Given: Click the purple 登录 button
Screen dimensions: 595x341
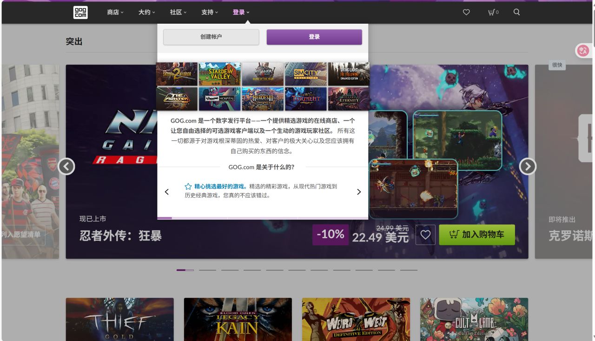Looking at the screenshot, I should pos(314,37).
